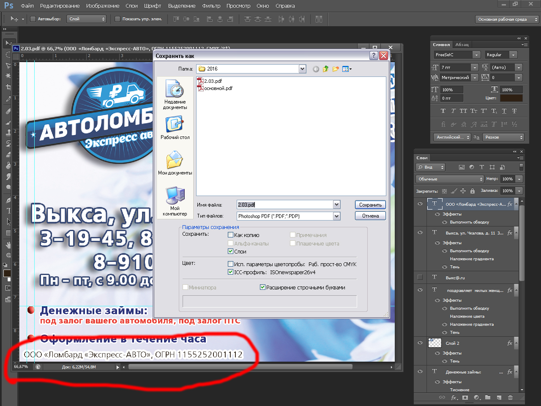Open view menu dropdown in save dialog
Screen dimensions: 541x406
347,69
